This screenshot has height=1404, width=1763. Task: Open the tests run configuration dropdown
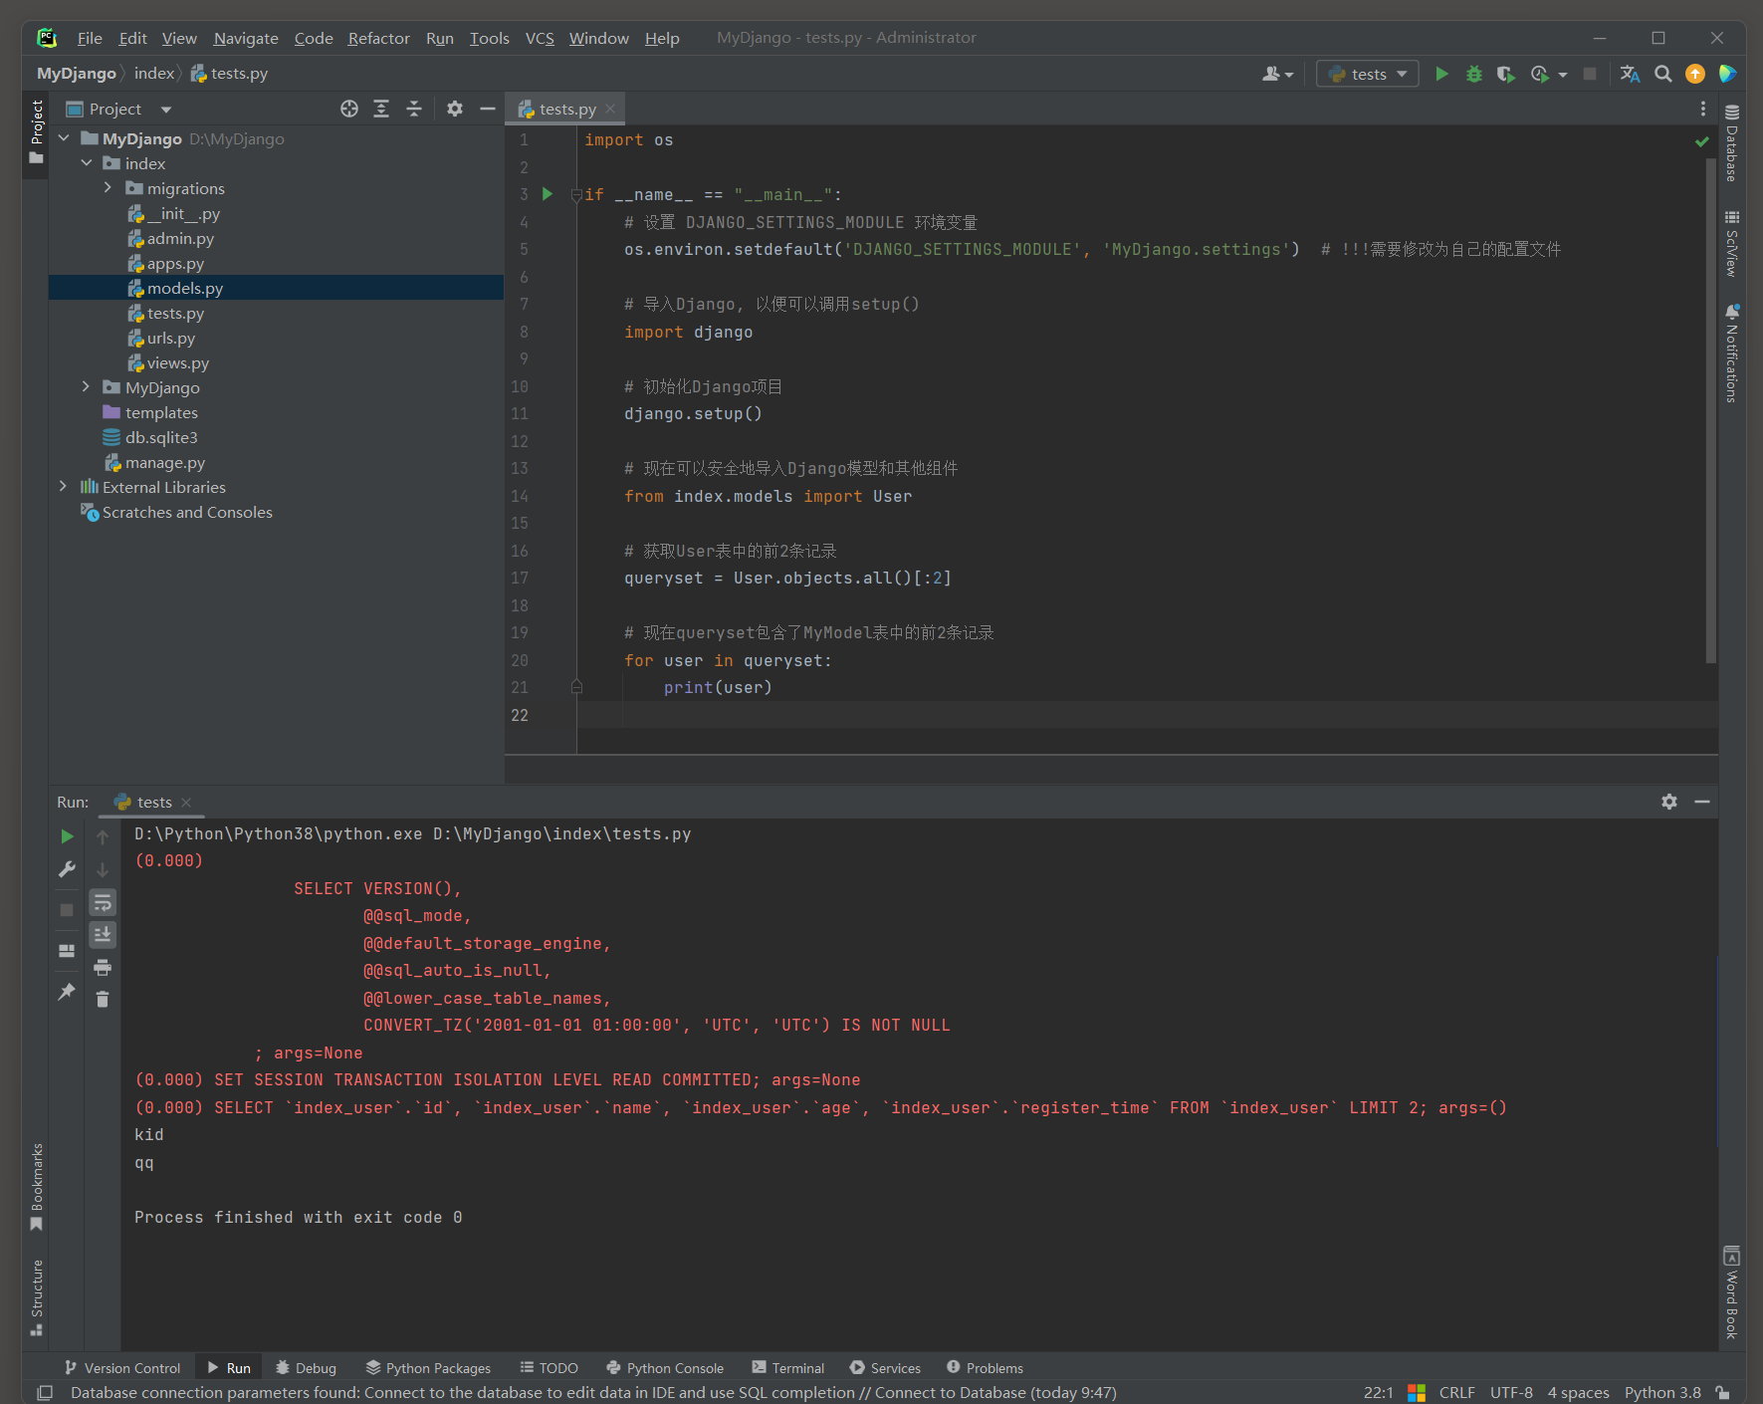[1367, 74]
